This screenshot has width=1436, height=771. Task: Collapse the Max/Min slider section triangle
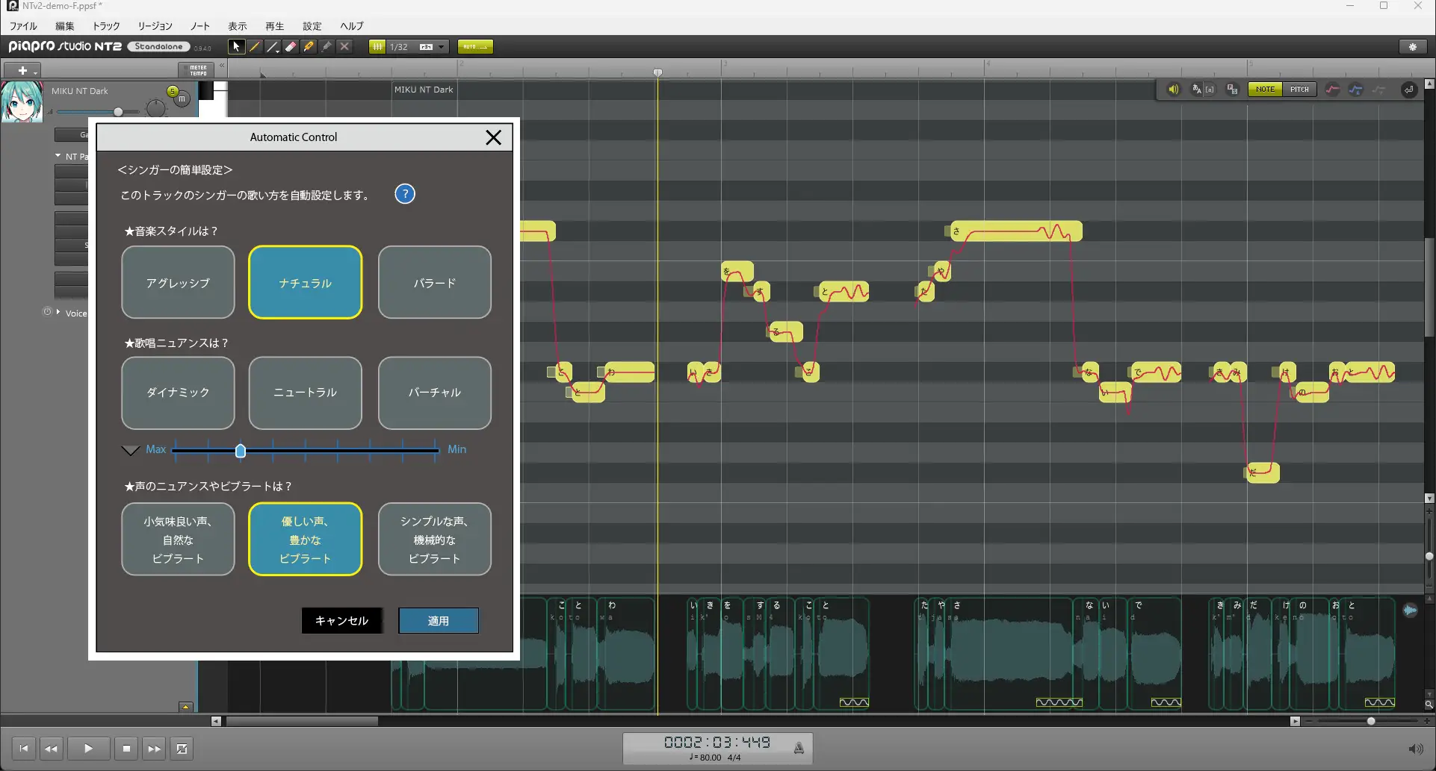point(131,449)
